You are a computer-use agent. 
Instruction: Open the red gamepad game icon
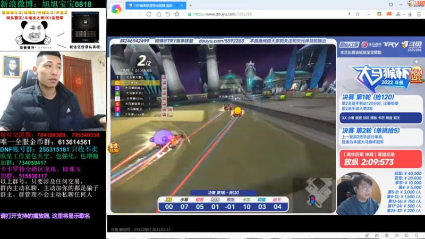point(389,14)
